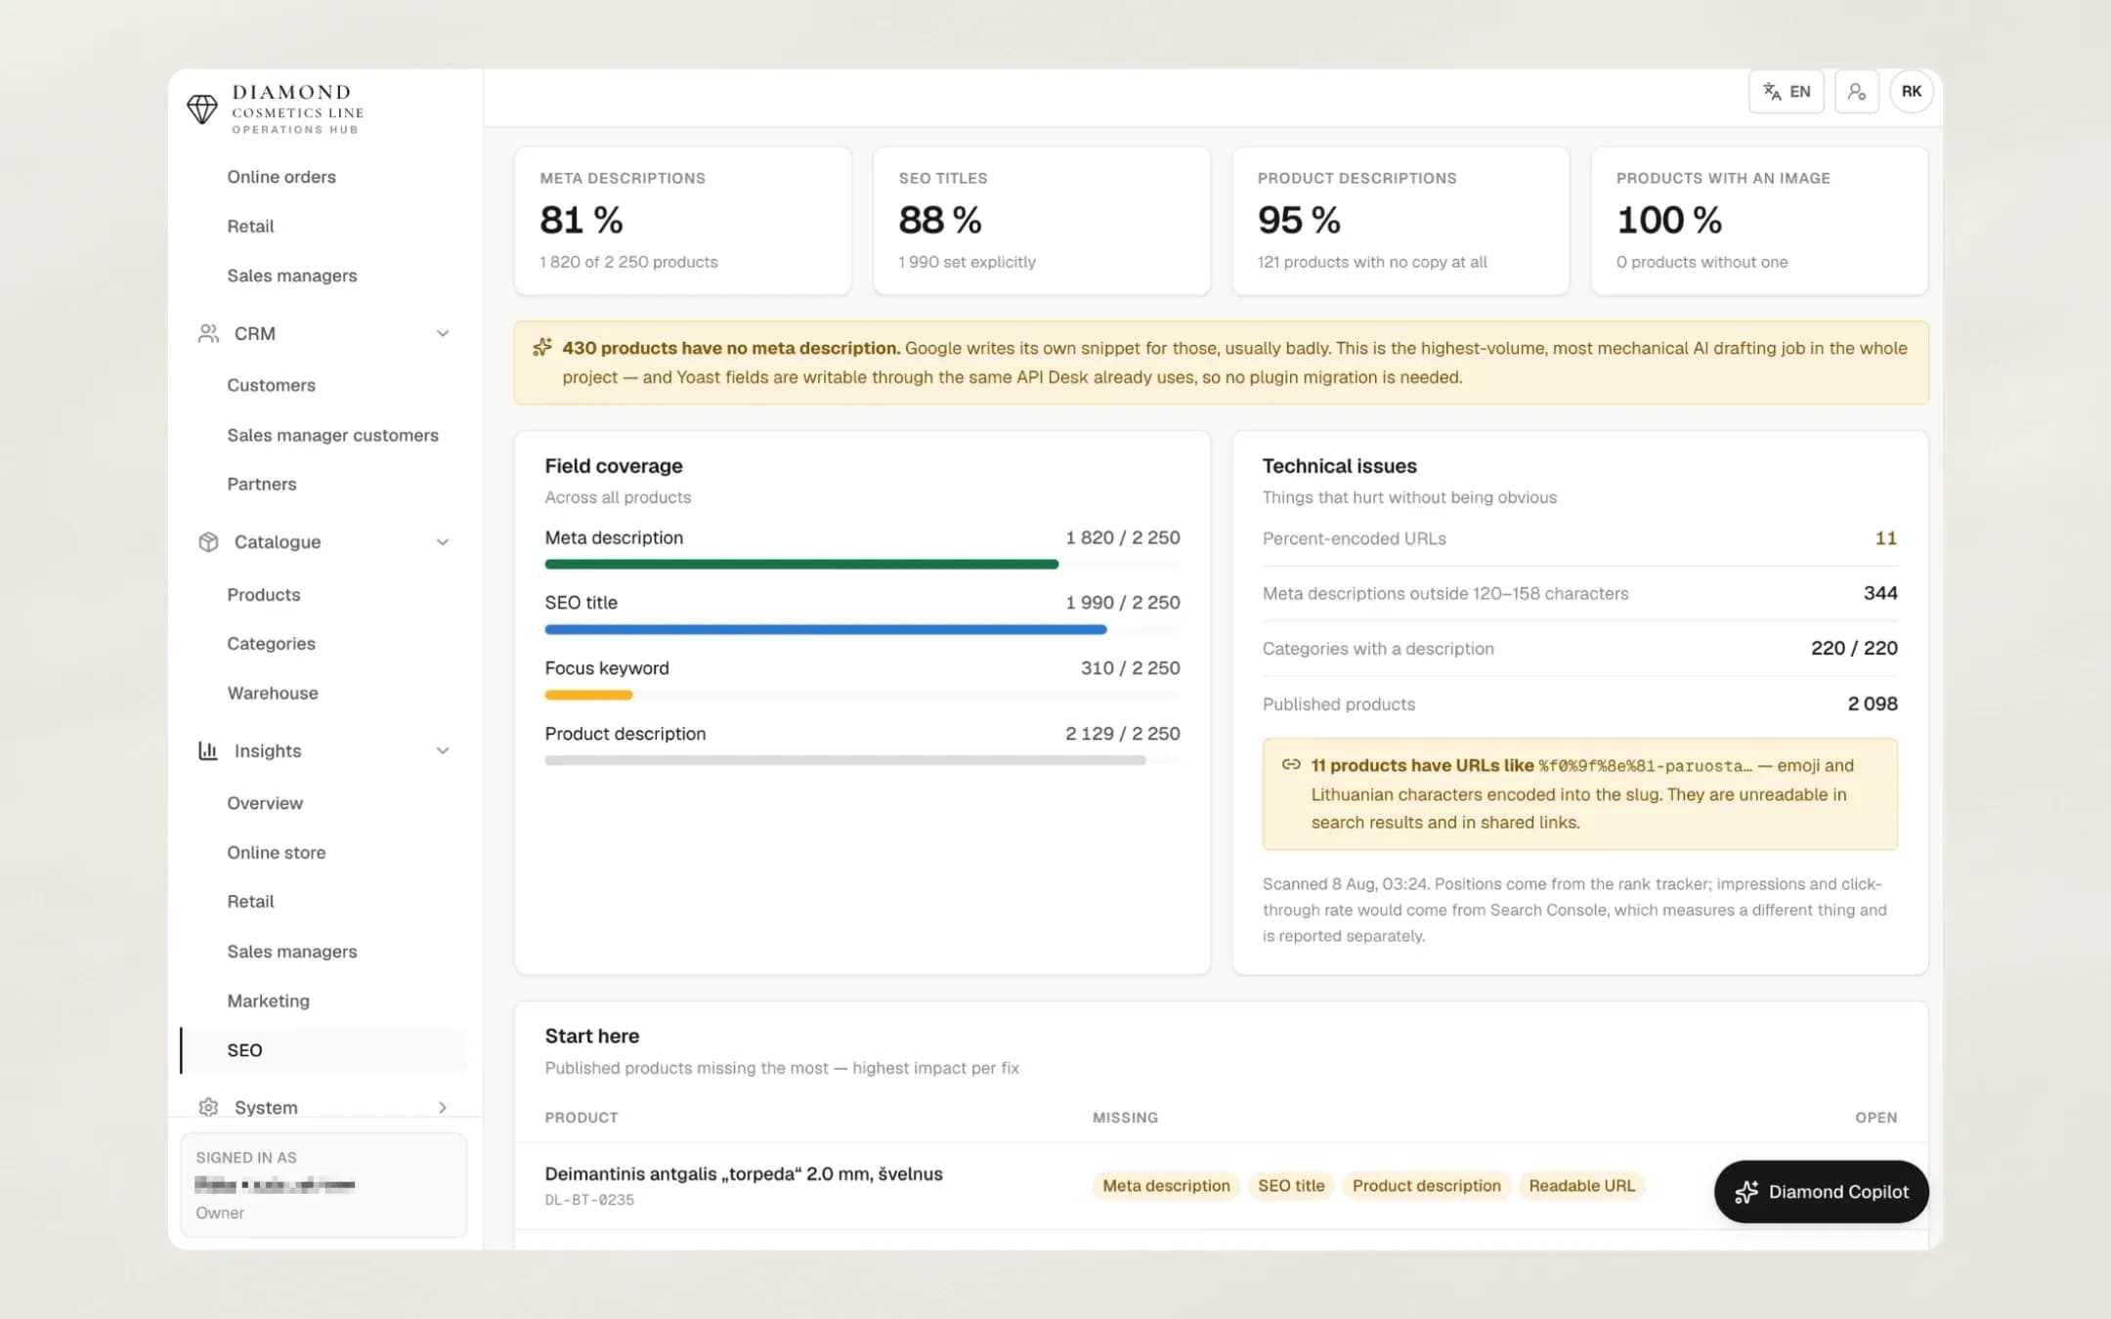Collapse the Insights section chevron
Screen dimensions: 2111x1319
click(443, 751)
